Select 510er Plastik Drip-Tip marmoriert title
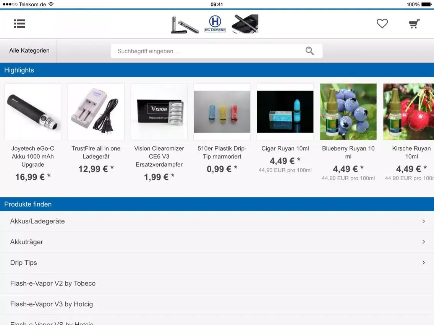Image resolution: width=434 pixels, height=325 pixels. (x=222, y=152)
